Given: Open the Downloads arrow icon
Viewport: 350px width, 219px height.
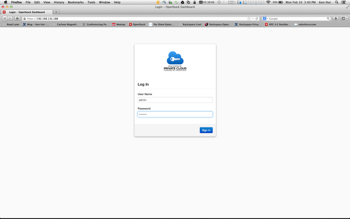Looking at the screenshot, I should (x=335, y=18).
